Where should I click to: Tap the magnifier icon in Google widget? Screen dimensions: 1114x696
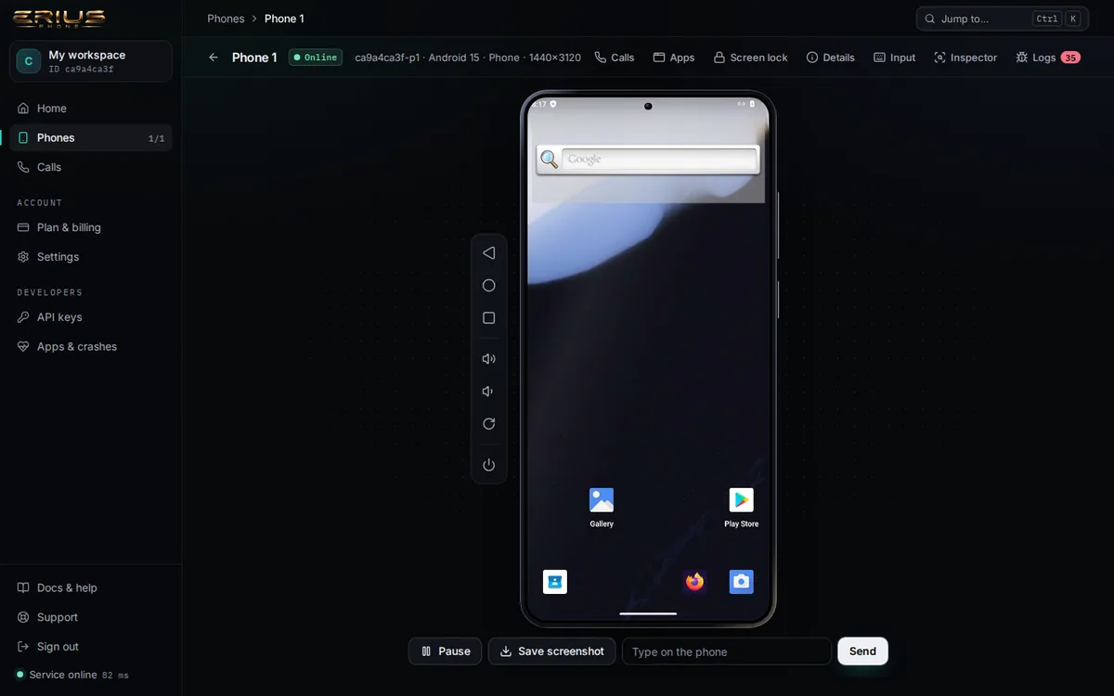550,160
